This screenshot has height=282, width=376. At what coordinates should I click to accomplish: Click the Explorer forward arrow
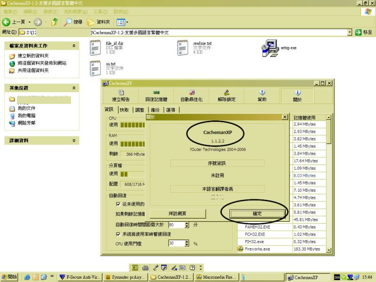(38, 22)
